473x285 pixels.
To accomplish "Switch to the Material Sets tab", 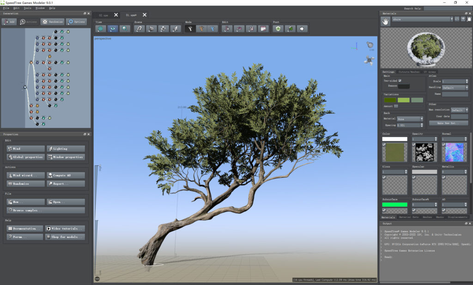I will point(408,217).
